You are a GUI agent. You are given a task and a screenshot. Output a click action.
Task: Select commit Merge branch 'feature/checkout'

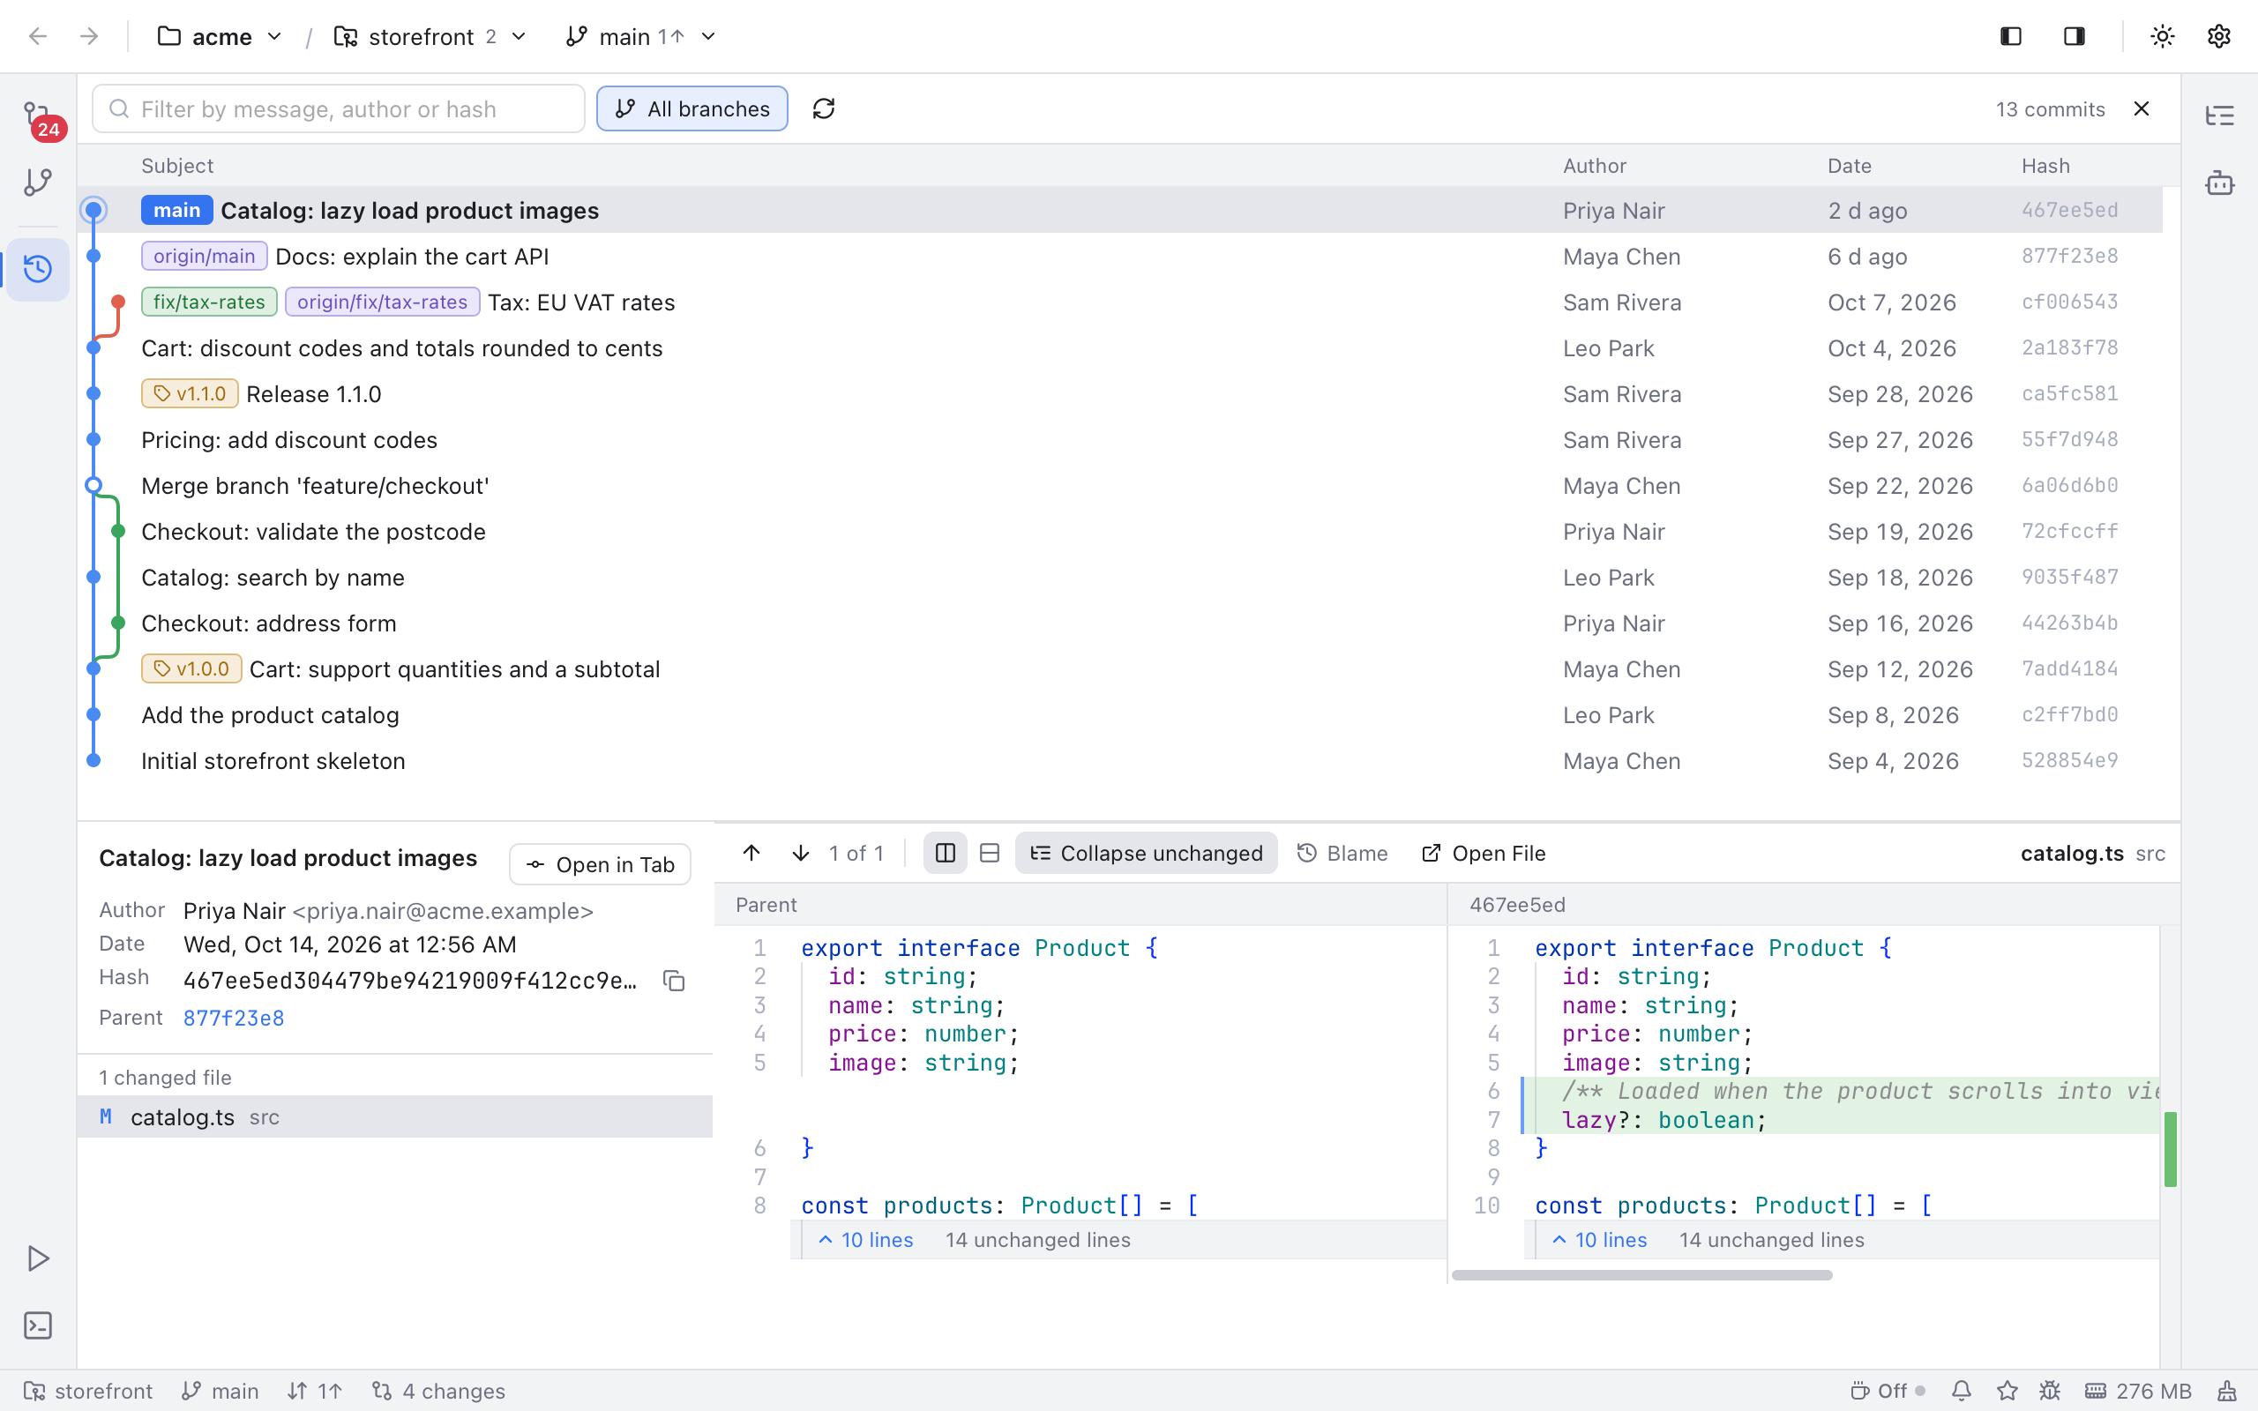coord(1119,486)
